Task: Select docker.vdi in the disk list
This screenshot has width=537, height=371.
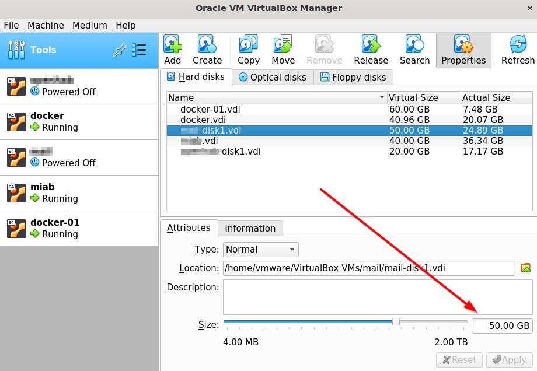Action: [x=349, y=120]
